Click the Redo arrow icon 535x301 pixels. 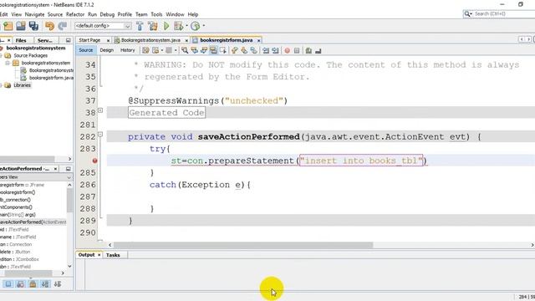click(63, 26)
